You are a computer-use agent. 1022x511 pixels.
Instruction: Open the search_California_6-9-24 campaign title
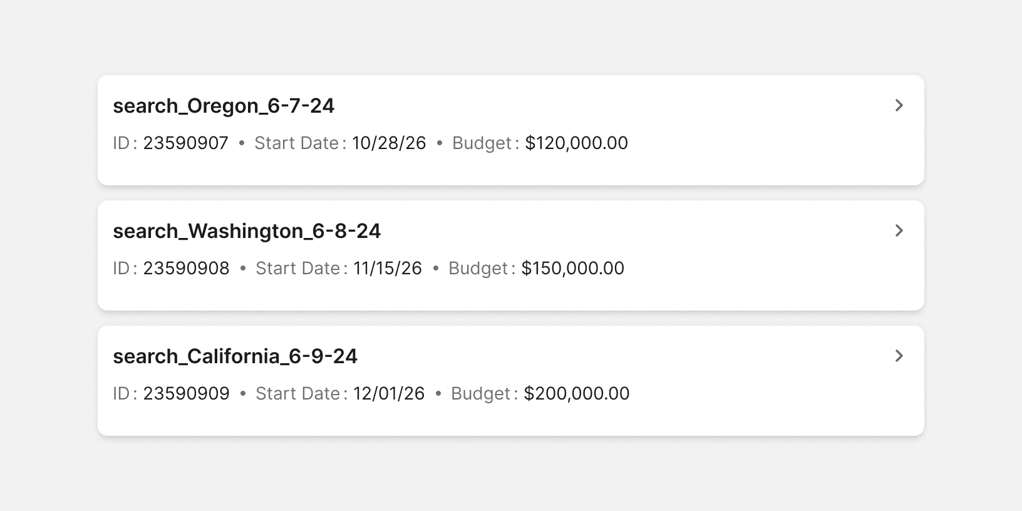[235, 356]
